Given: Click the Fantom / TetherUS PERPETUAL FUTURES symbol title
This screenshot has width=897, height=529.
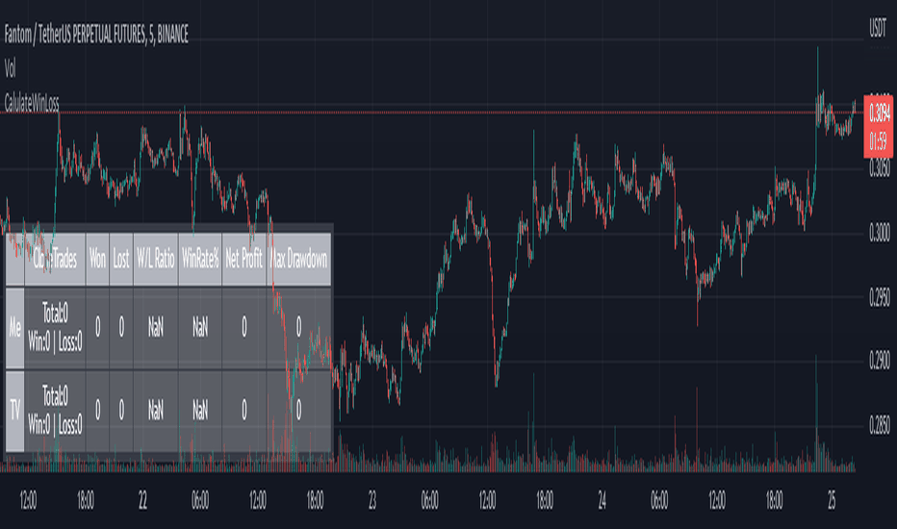Looking at the screenshot, I should pos(96,35).
